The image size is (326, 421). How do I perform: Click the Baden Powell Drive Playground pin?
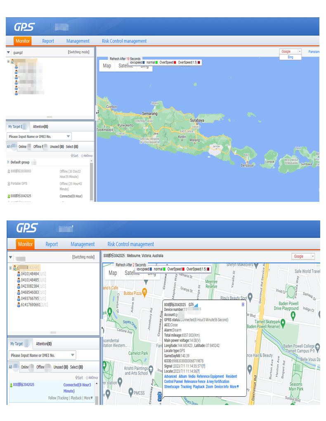click(293, 315)
